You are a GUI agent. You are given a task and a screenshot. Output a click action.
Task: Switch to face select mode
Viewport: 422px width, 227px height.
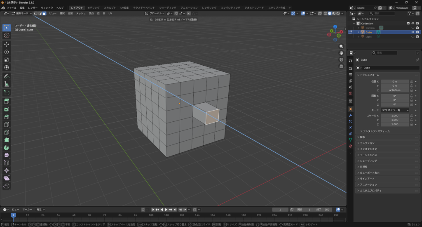click(x=44, y=13)
